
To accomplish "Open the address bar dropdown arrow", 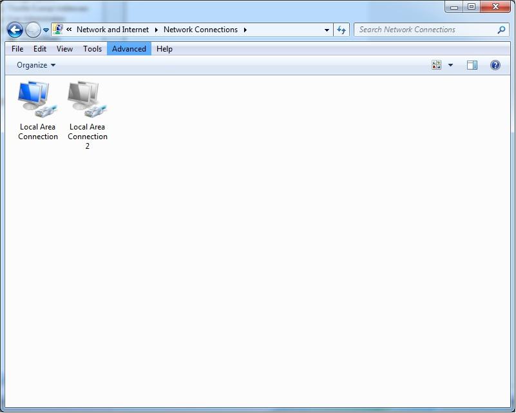I will (x=327, y=30).
